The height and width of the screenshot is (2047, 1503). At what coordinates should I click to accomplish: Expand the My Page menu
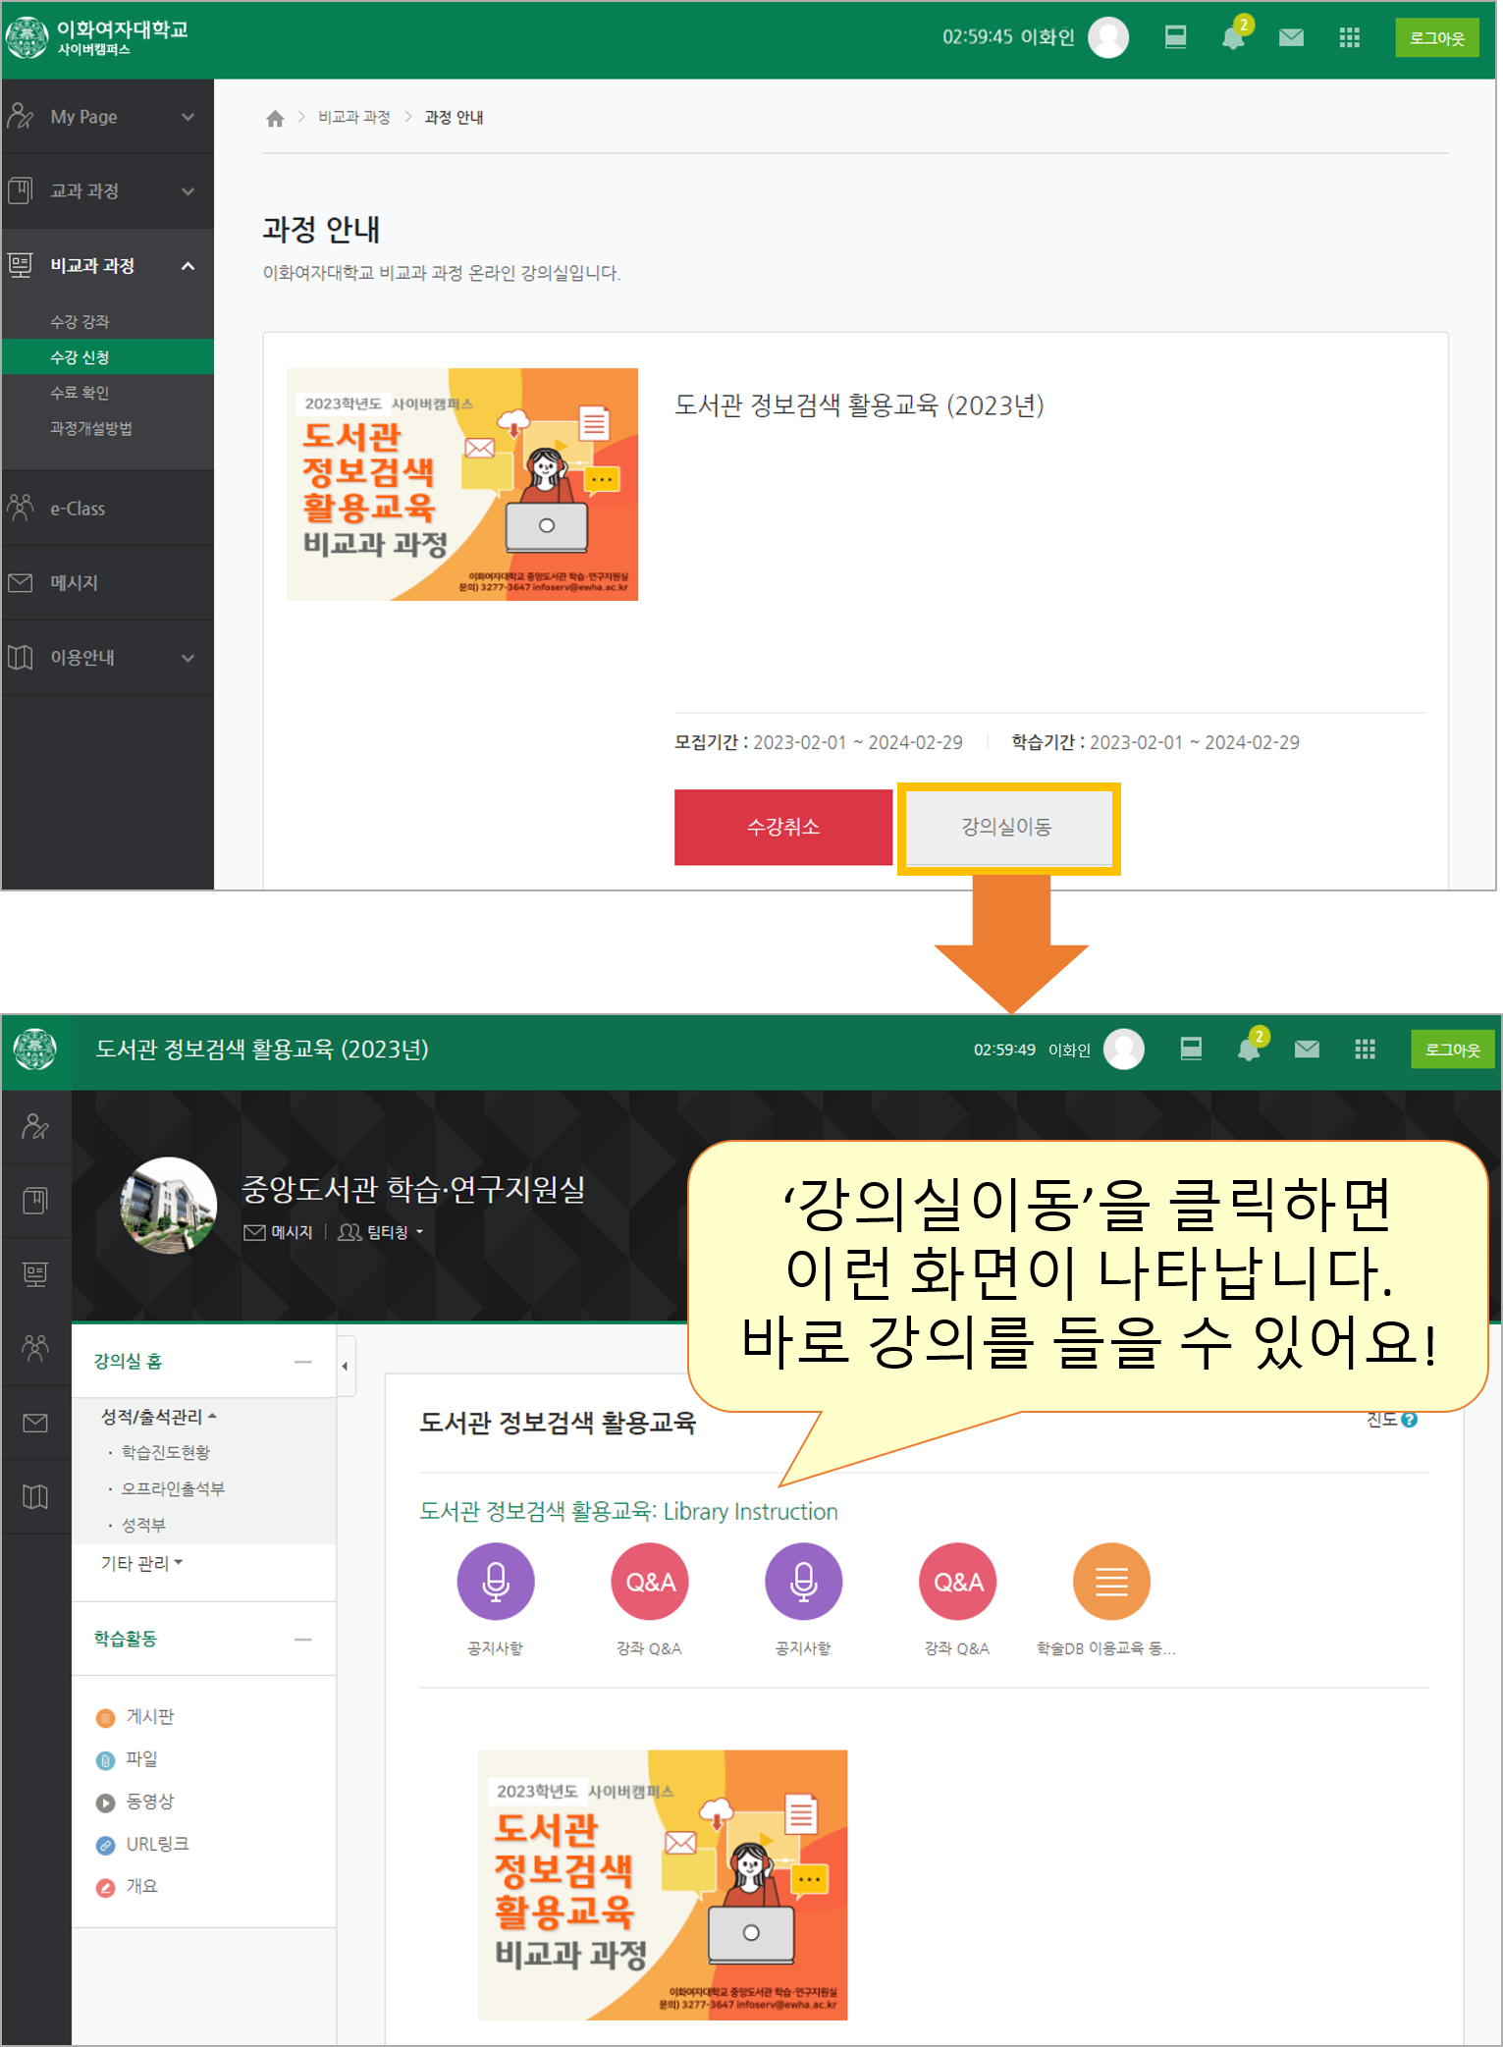click(x=107, y=117)
